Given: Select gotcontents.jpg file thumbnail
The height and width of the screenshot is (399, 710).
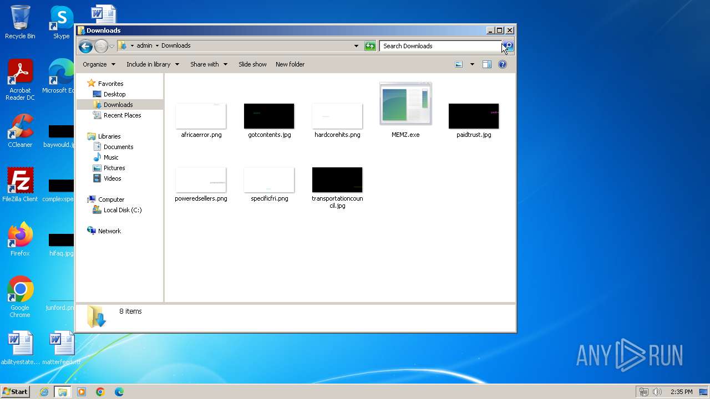Looking at the screenshot, I should tap(269, 116).
